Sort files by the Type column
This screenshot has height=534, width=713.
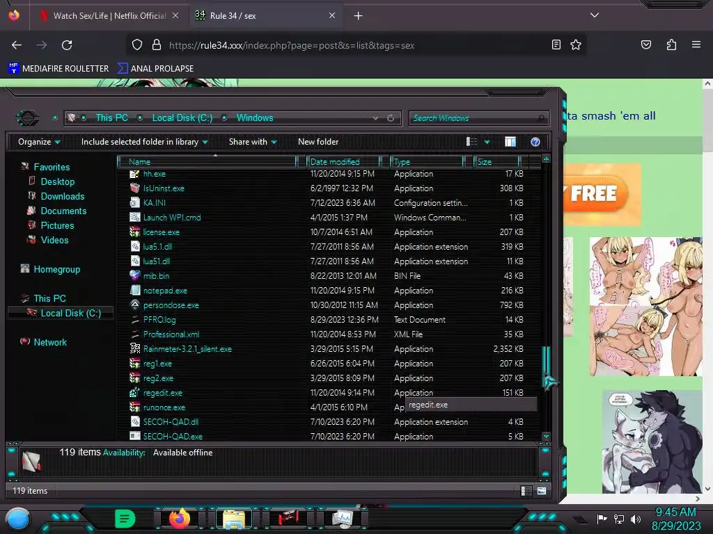click(427, 161)
